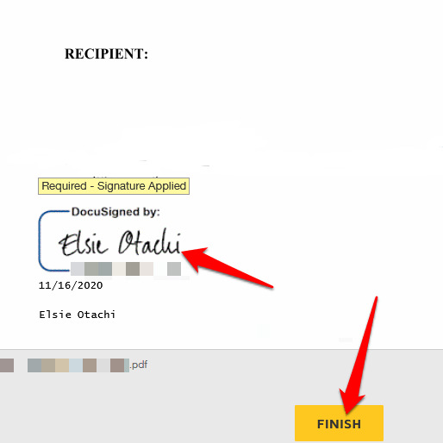The height and width of the screenshot is (443, 443).
Task: Open the blurred document name before .pdf
Action: (78, 365)
